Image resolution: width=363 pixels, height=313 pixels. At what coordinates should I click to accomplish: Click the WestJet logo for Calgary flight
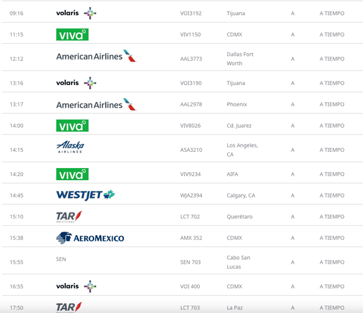tap(85, 195)
